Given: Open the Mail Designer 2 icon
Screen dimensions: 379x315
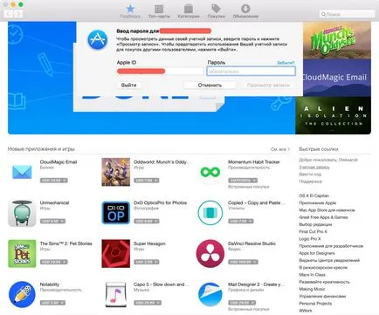Looking at the screenshot, I should [210, 294].
